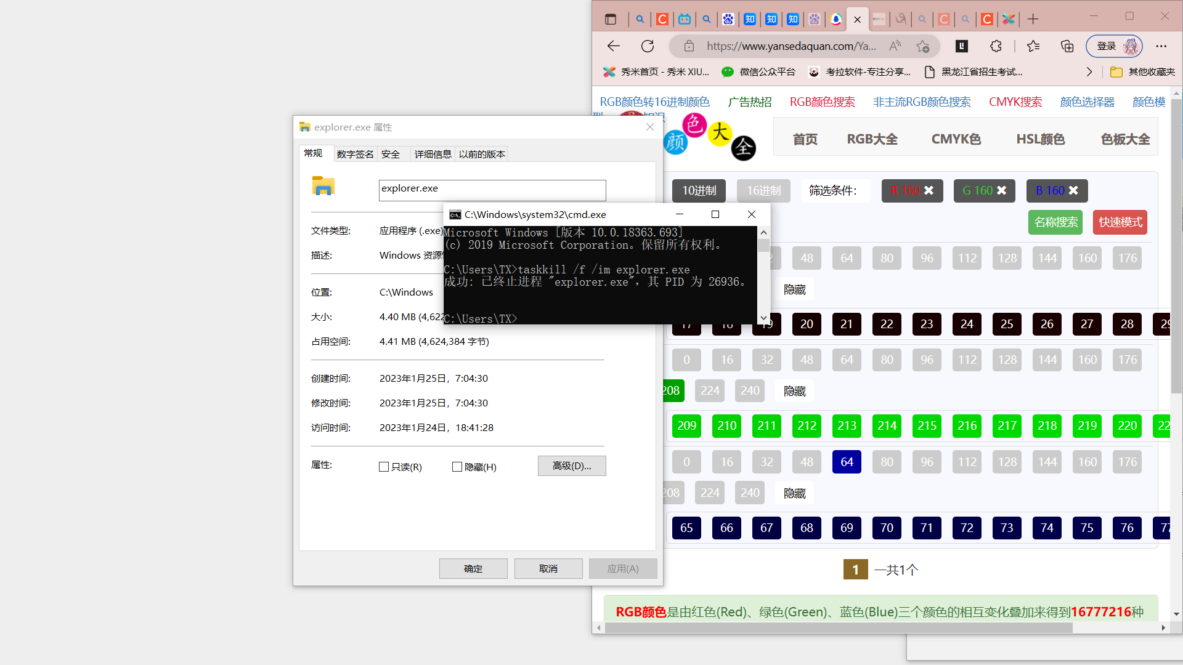The image size is (1183, 665).
Task: Toggle the 隐藏(H) hidden checkbox
Action: [x=457, y=467]
